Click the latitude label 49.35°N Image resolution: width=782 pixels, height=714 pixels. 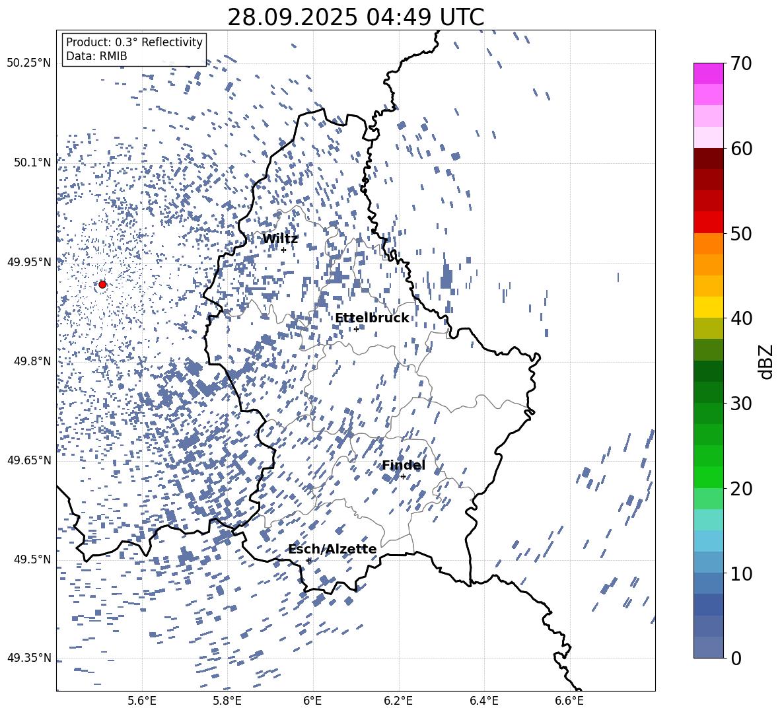[28, 658]
